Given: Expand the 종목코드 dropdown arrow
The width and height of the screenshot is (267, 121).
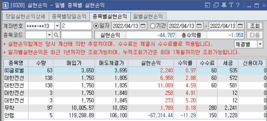Looking at the screenshot, I should coord(50,35).
